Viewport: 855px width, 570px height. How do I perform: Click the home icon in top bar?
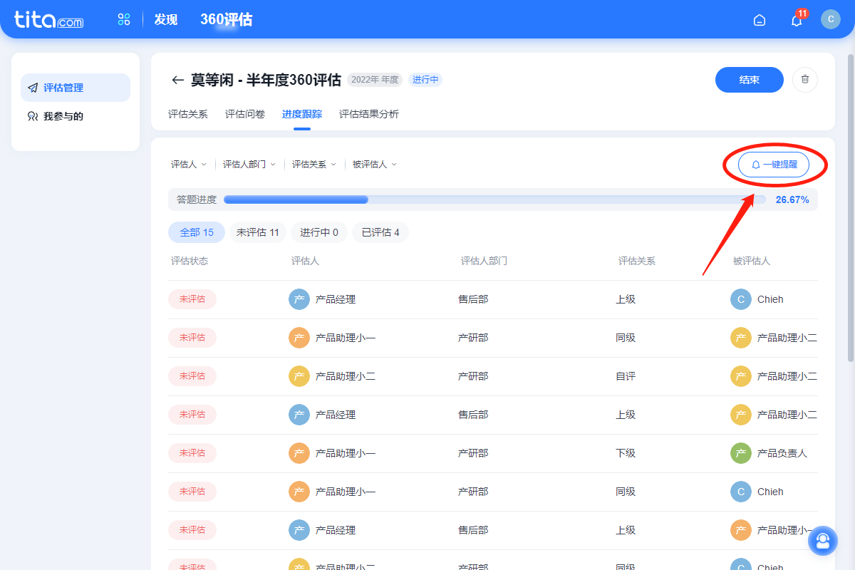pyautogui.click(x=760, y=20)
